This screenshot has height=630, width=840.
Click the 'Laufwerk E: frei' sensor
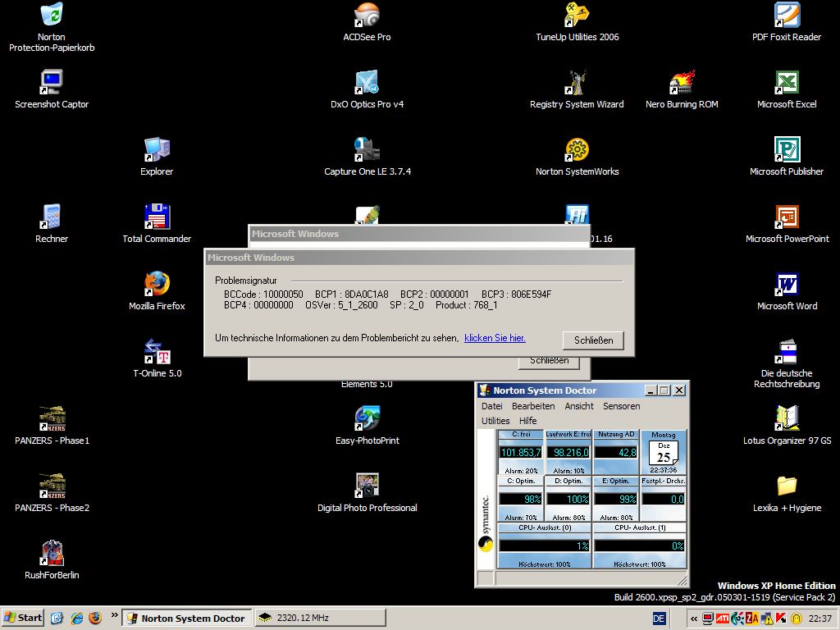(x=568, y=452)
